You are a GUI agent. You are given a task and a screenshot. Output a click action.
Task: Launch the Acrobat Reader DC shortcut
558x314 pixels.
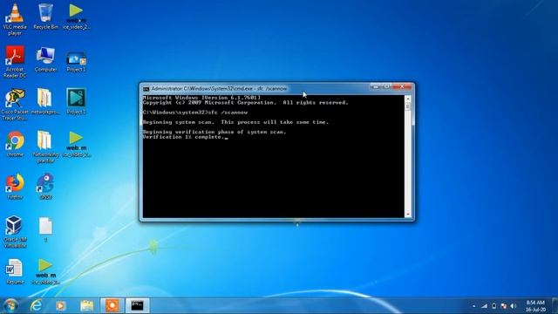pos(15,61)
